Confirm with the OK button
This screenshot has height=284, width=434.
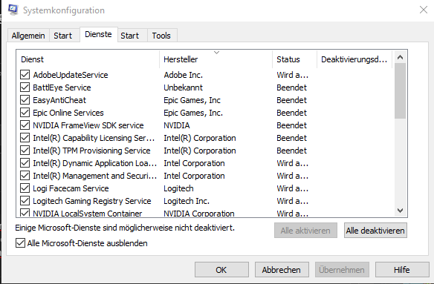pyautogui.click(x=221, y=270)
